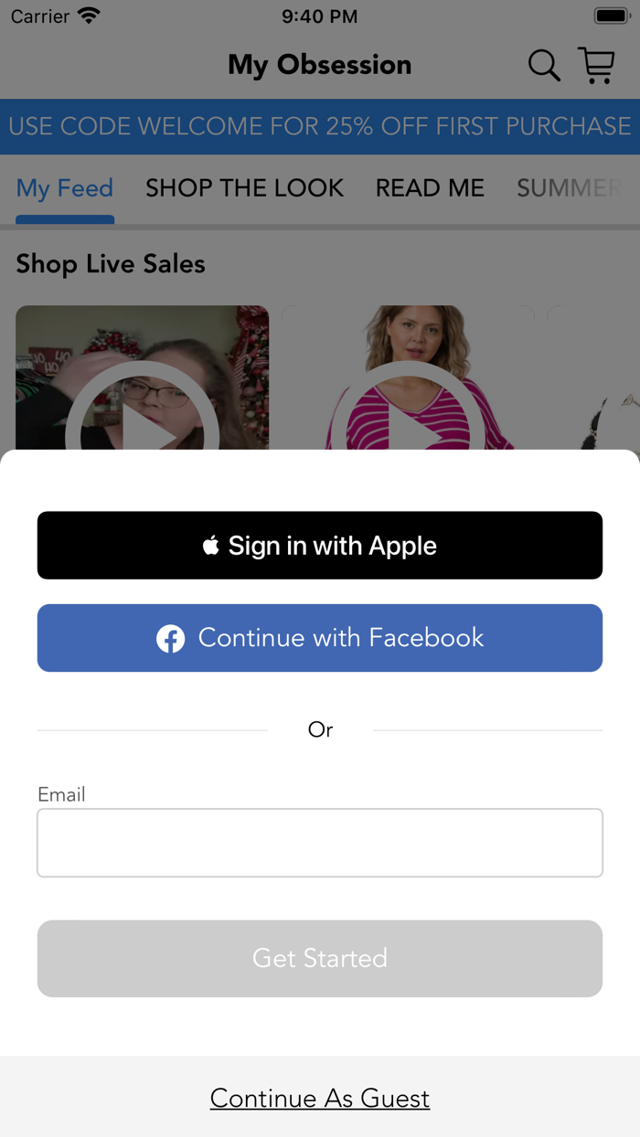
Task: Open the search magnifier icon
Action: coord(544,65)
